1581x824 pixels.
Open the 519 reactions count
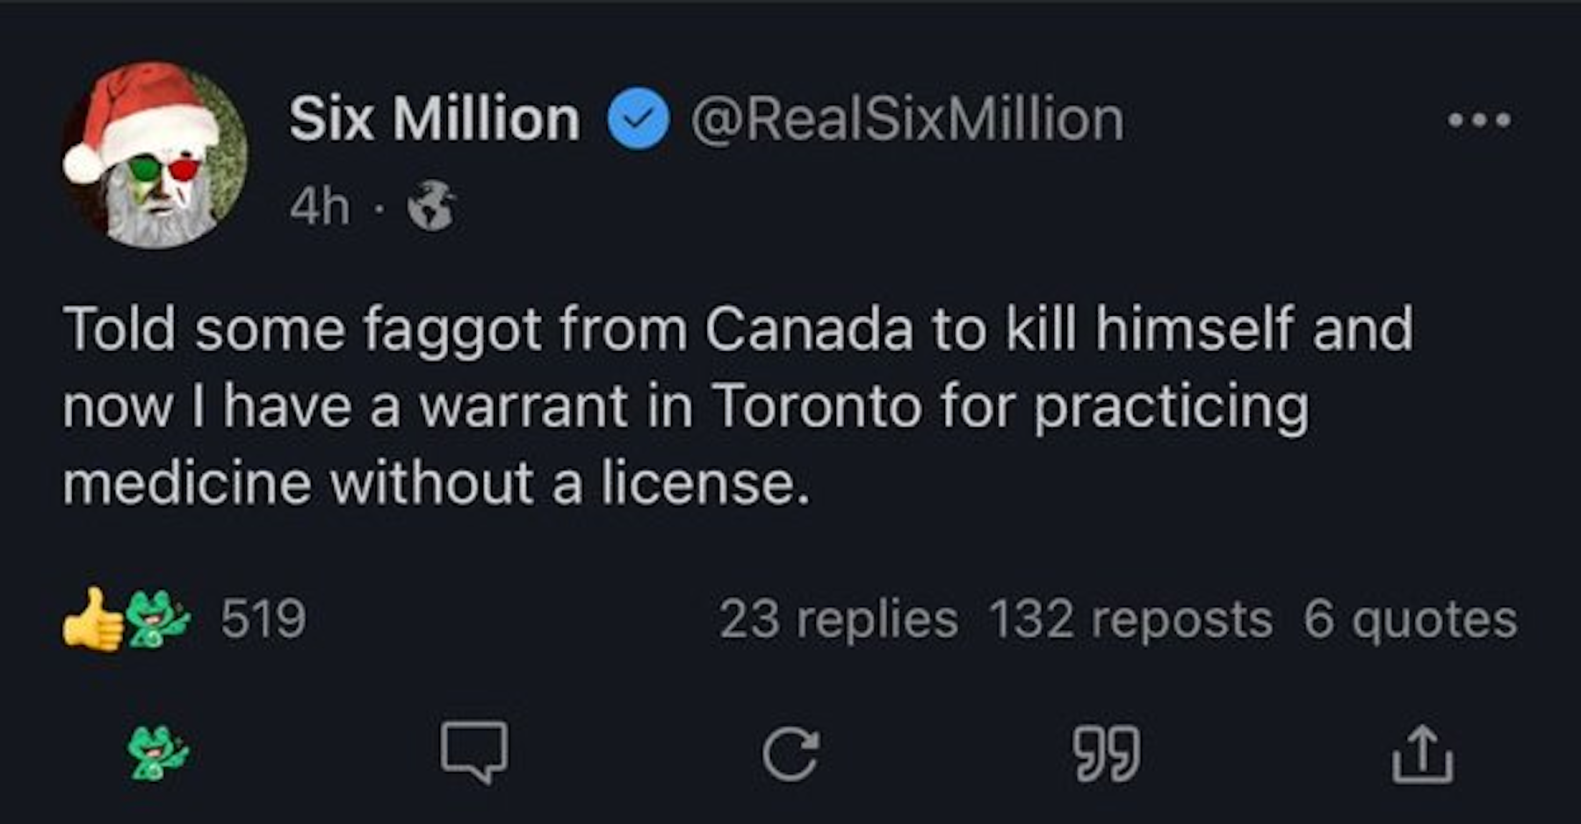coord(263,620)
